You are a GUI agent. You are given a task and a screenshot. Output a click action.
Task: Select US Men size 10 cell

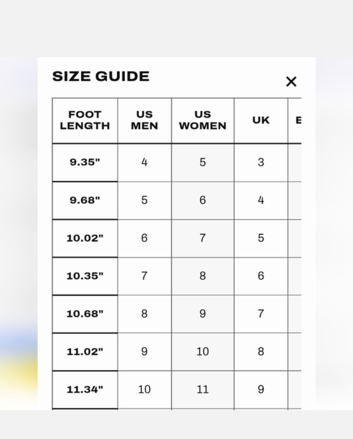tap(144, 390)
